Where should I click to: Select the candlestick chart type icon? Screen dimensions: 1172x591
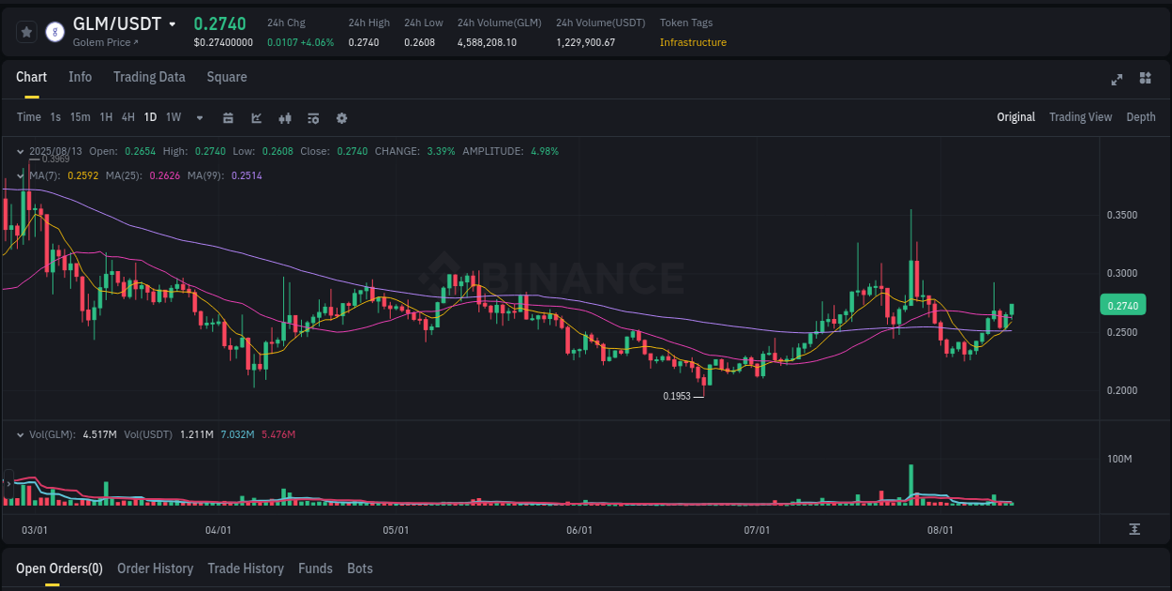[284, 118]
